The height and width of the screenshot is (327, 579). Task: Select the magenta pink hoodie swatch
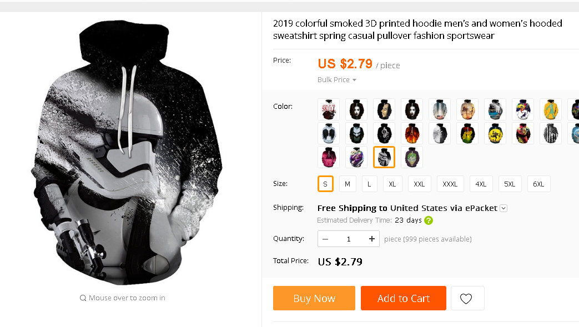pos(329,157)
